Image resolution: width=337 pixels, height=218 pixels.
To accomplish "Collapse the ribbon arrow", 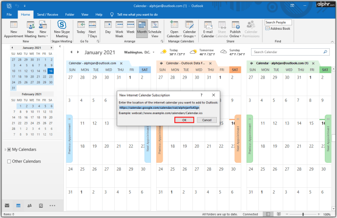I will [x=332, y=41].
